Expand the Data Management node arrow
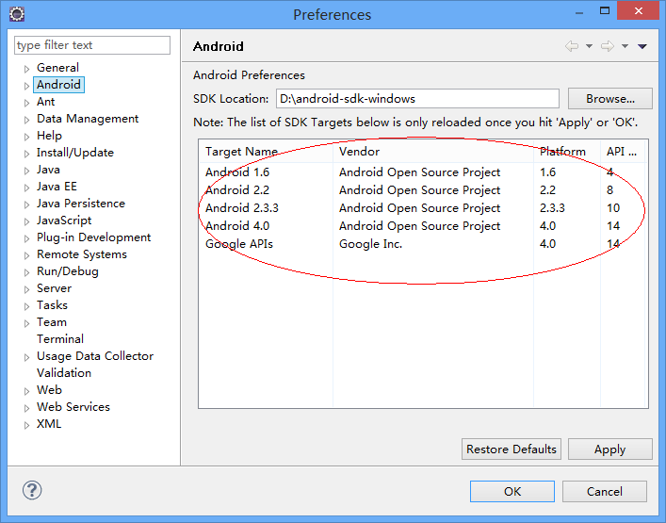The image size is (666, 523). 26,120
